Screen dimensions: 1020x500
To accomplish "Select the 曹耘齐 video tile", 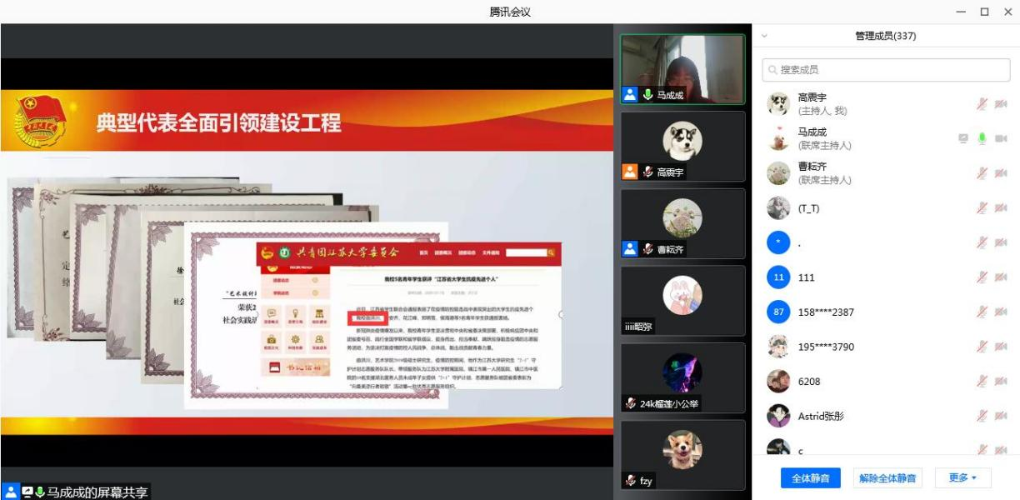I will 683,223.
